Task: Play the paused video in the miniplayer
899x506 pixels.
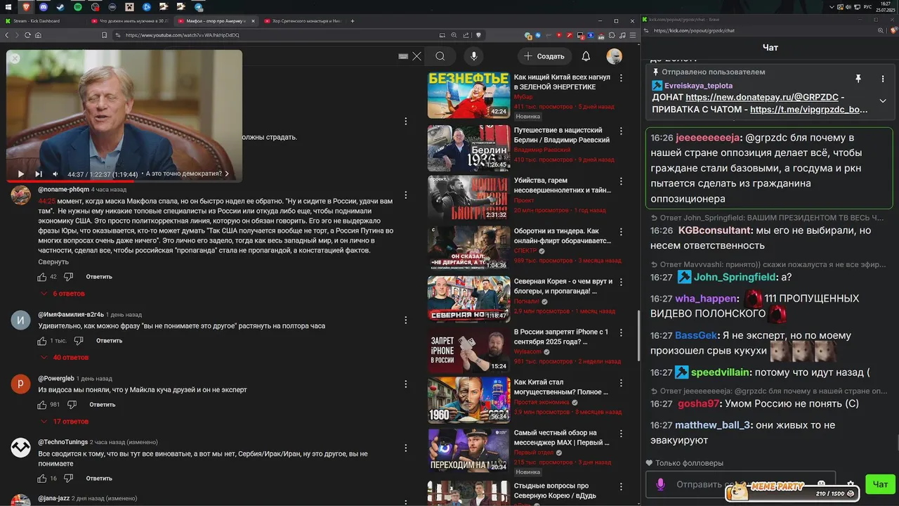Action: coord(20,174)
